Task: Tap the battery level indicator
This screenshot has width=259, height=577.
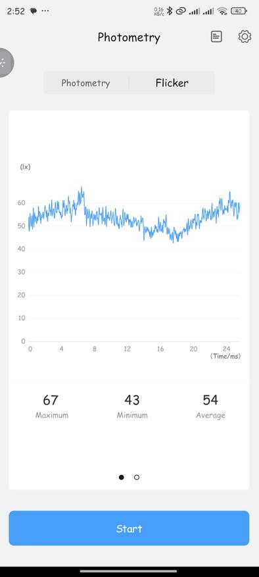Action: point(239,11)
